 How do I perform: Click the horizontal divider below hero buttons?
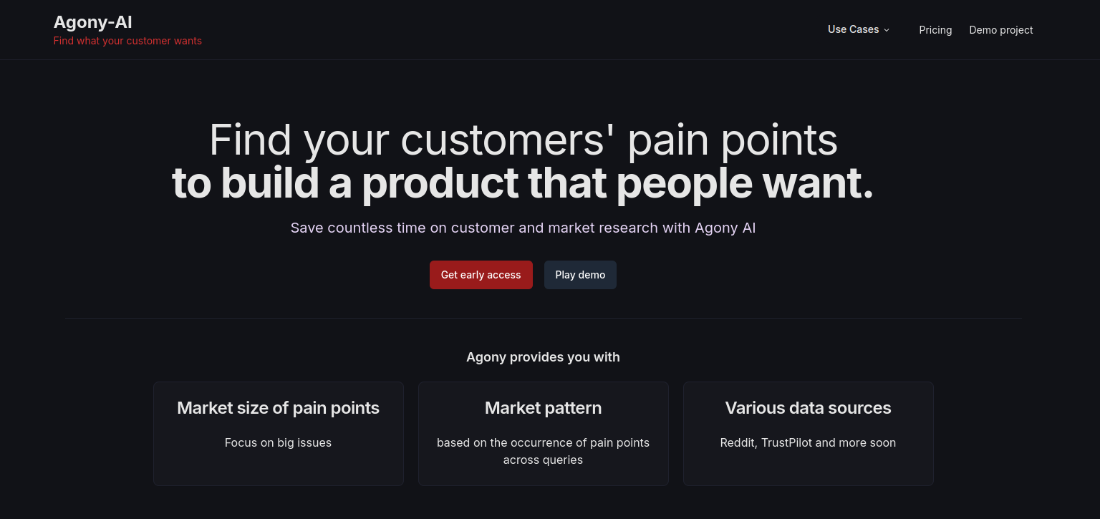pyautogui.click(x=543, y=318)
